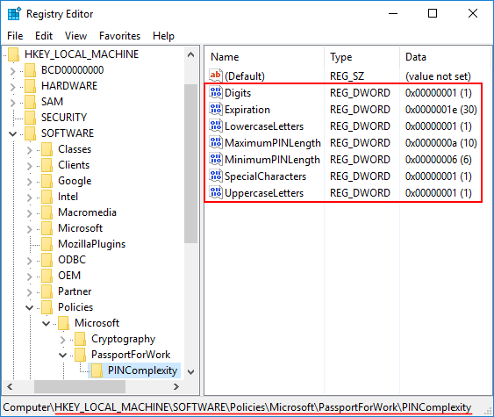The height and width of the screenshot is (417, 494).
Task: Select the Expiration DWORD value icon
Action: click(x=216, y=110)
